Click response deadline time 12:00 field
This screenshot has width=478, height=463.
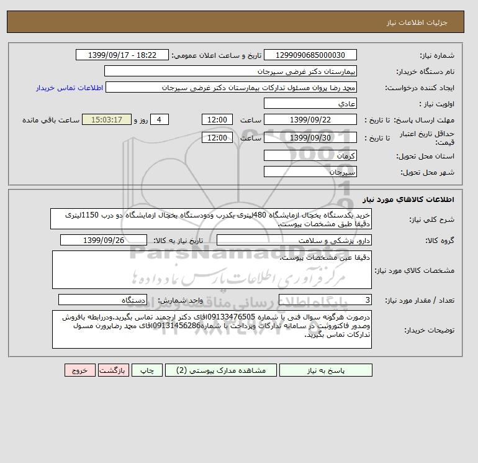tap(217, 120)
